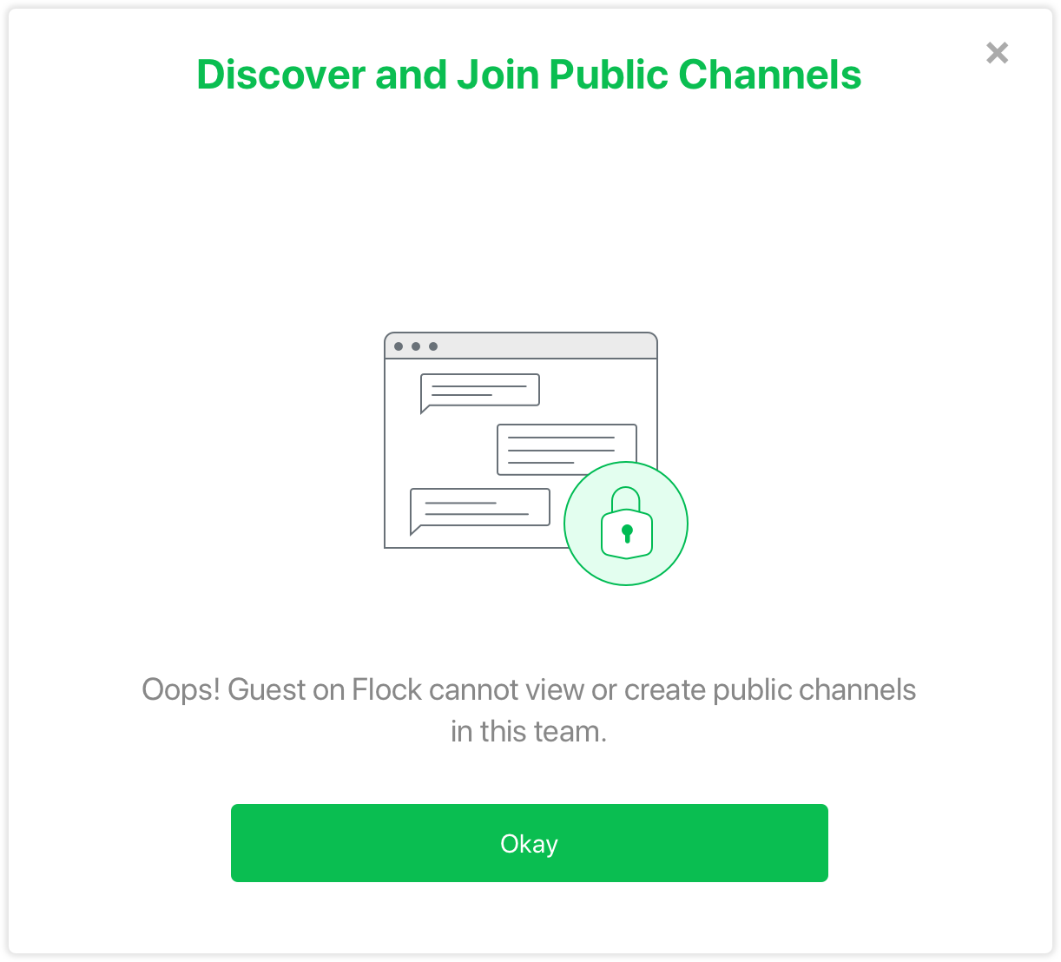Click the 'in this team.' text line
The image size is (1061, 962).
[529, 732]
